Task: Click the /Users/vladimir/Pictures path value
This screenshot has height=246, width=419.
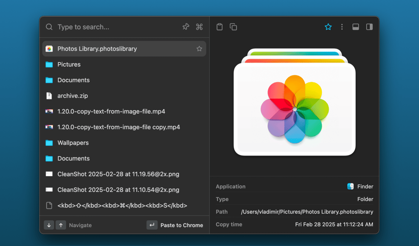Action: (x=307, y=212)
